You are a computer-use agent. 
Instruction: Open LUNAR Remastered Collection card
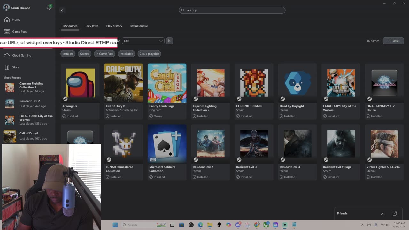tap(124, 152)
